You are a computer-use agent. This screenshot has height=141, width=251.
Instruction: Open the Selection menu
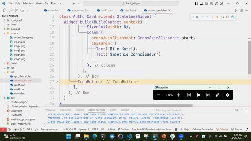(x=28, y=4)
